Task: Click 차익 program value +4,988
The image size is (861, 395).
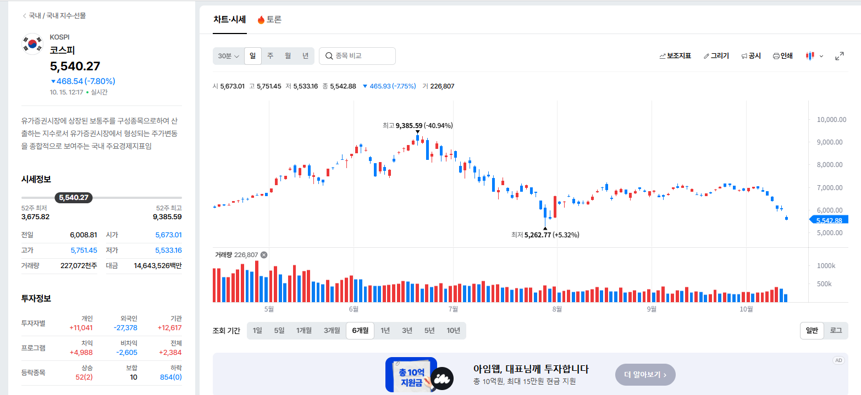Action: 81,353
